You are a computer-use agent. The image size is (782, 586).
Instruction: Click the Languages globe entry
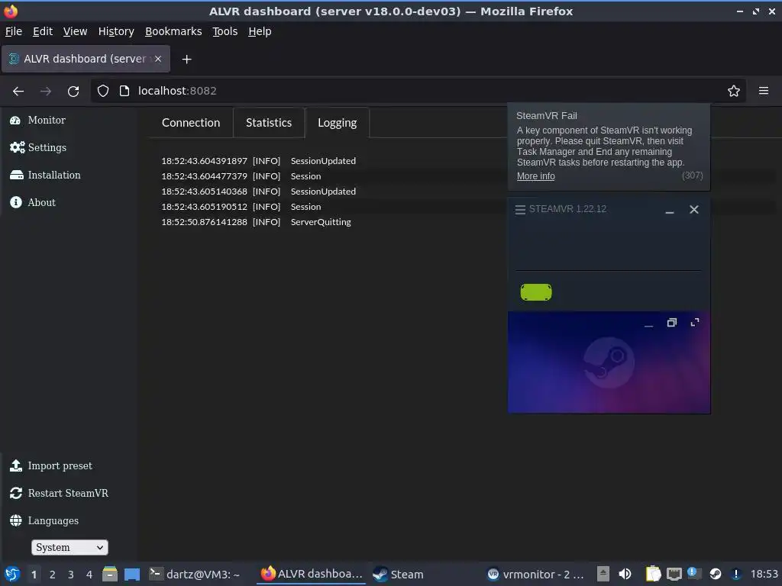(x=44, y=520)
